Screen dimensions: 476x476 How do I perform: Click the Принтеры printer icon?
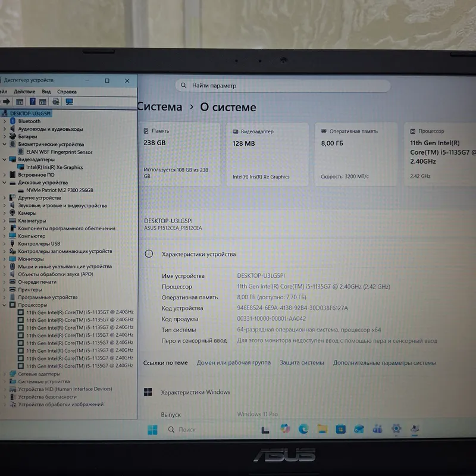click(x=12, y=289)
